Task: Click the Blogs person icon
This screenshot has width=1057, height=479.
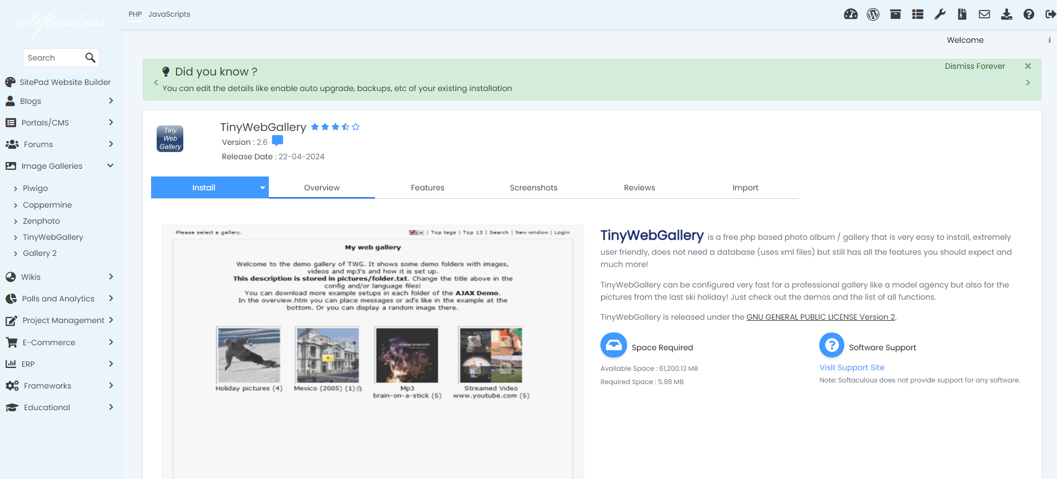Action: [10, 101]
